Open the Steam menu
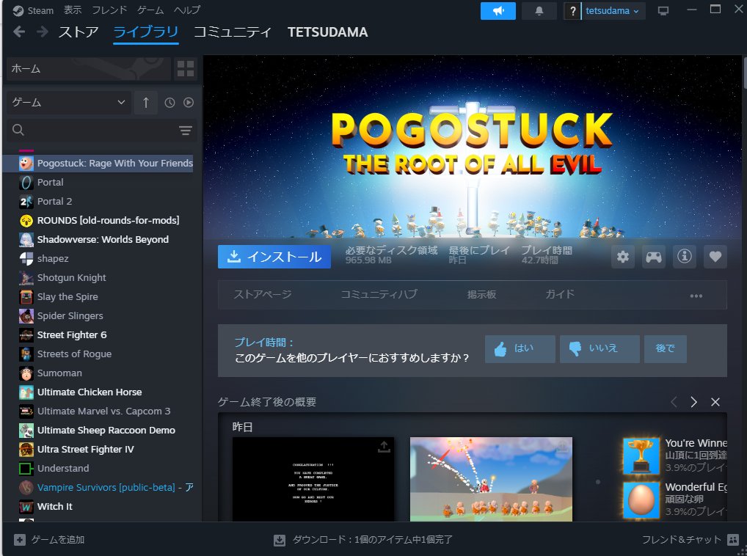The image size is (747, 556). 40,10
